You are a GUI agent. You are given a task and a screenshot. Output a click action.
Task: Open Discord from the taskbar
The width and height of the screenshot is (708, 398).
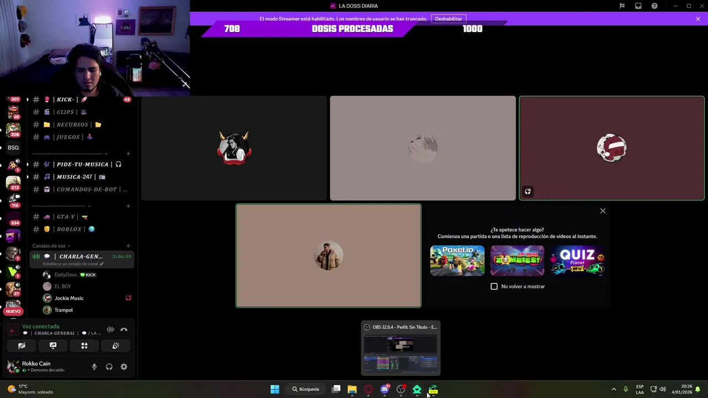coord(384,389)
